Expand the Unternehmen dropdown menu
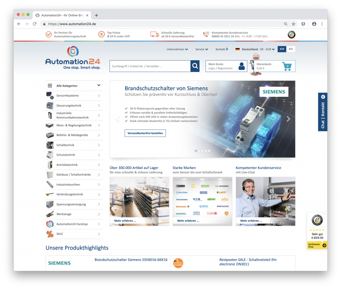Image resolution: width=341 pixels, height=289 pixels. pyautogui.click(x=177, y=49)
